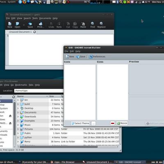Click Find in the gedit toolbar
The image size is (164, 164).
pyautogui.click(x=93, y=25)
